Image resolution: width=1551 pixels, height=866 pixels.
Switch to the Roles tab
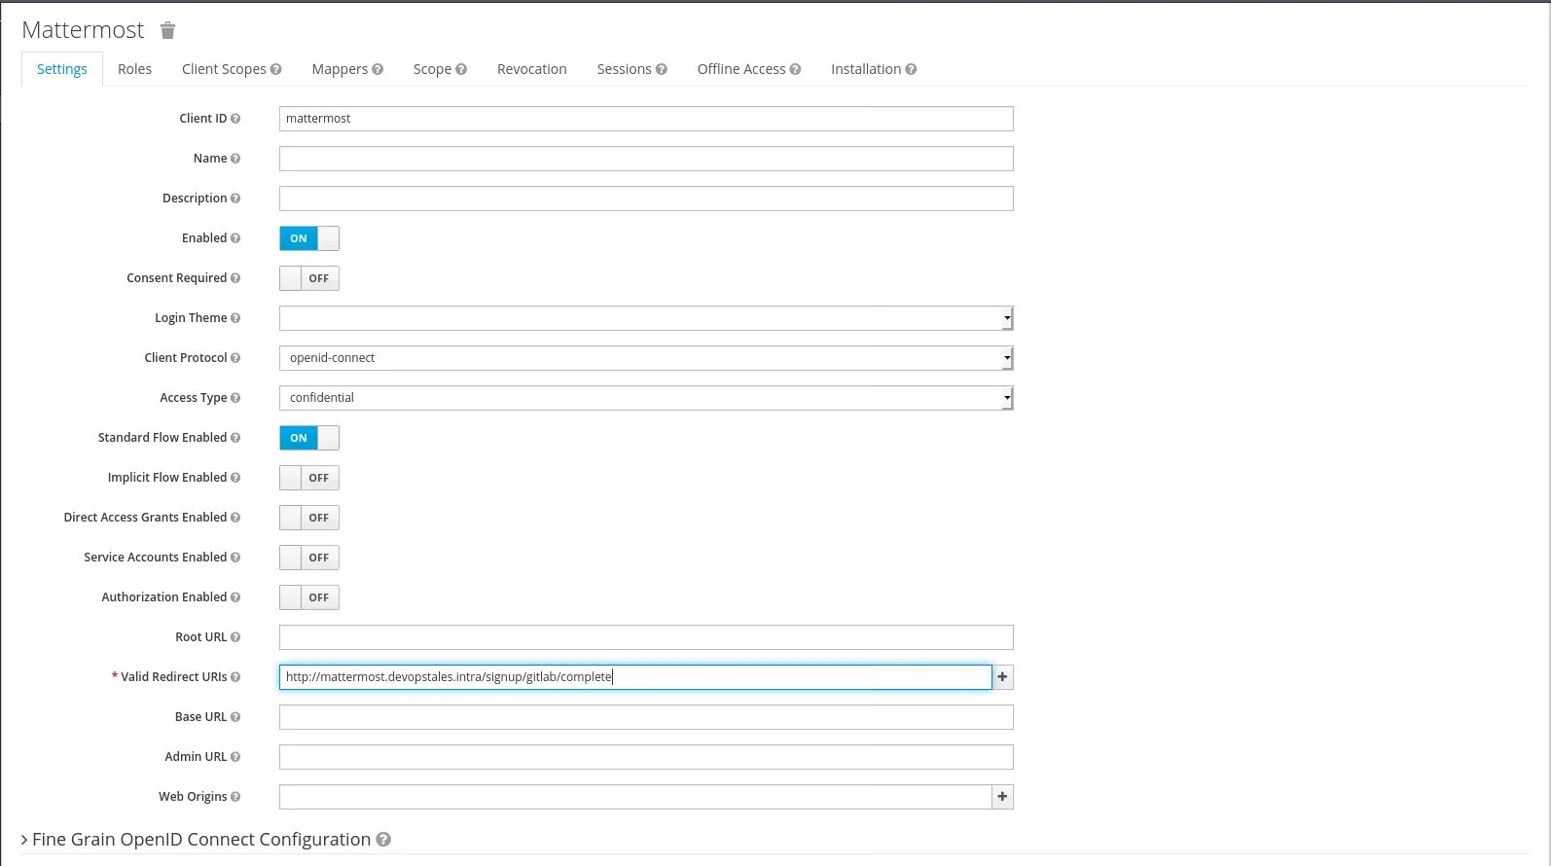click(x=134, y=69)
